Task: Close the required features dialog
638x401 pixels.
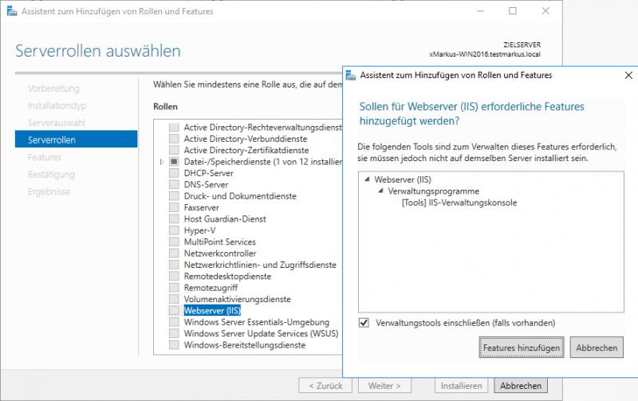Action: point(628,76)
